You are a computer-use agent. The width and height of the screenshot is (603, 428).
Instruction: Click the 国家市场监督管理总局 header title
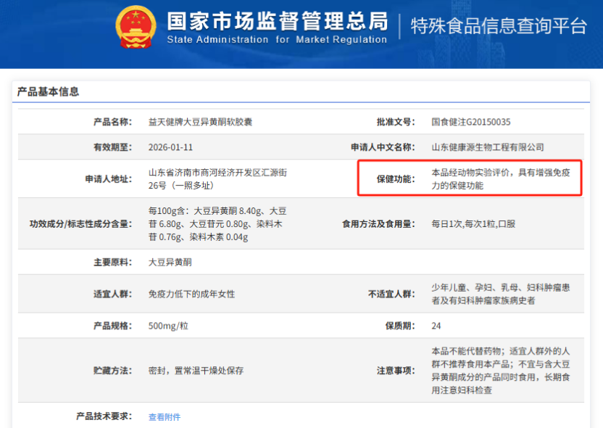coord(278,21)
